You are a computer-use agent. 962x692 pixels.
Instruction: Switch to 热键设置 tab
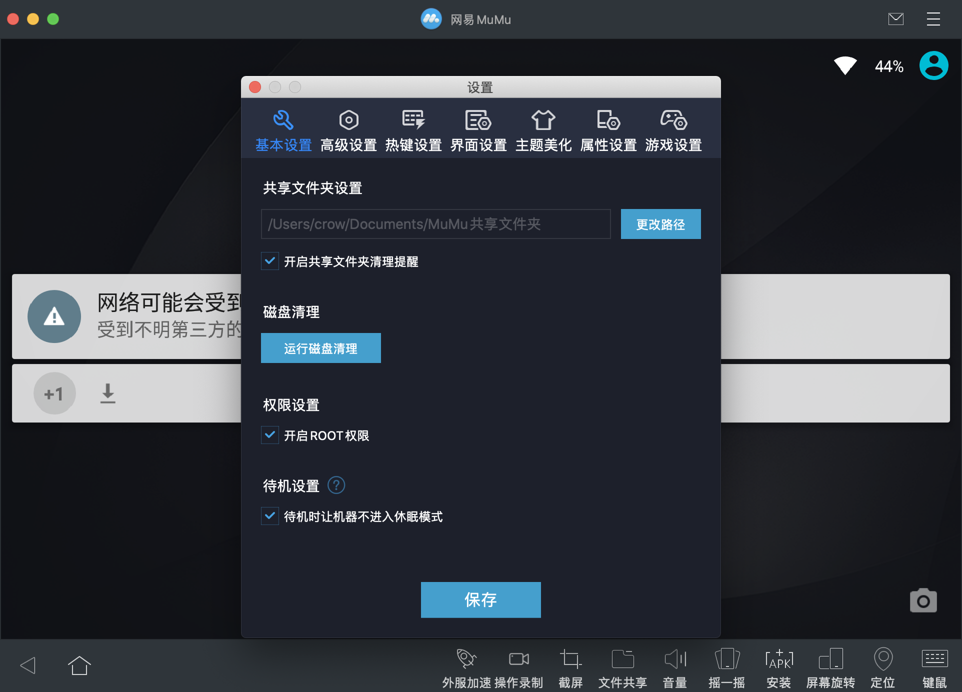(x=413, y=131)
